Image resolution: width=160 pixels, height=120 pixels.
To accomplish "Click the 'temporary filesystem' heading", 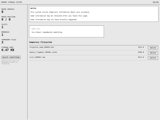I will pos(40,42).
